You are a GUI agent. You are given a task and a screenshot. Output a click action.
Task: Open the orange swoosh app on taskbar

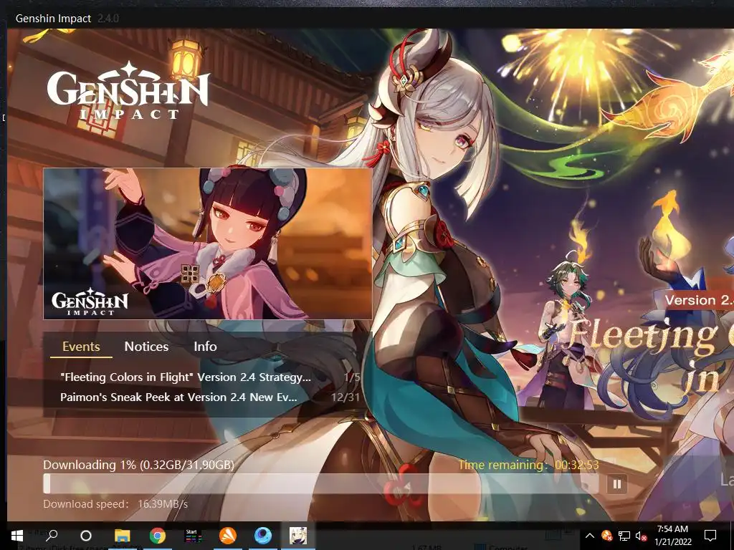pos(228,536)
